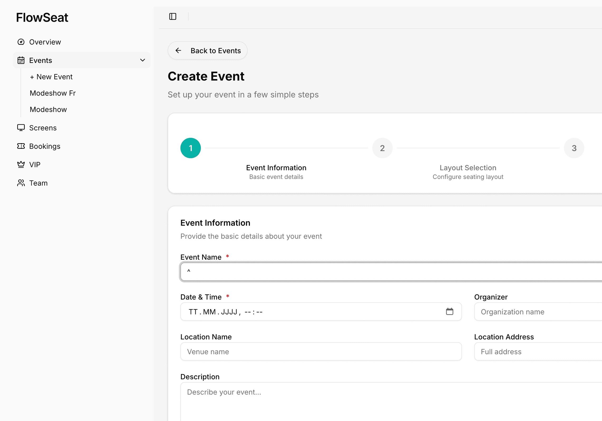602x421 pixels.
Task: Collapse the Events menu chevron
Action: pos(143,60)
